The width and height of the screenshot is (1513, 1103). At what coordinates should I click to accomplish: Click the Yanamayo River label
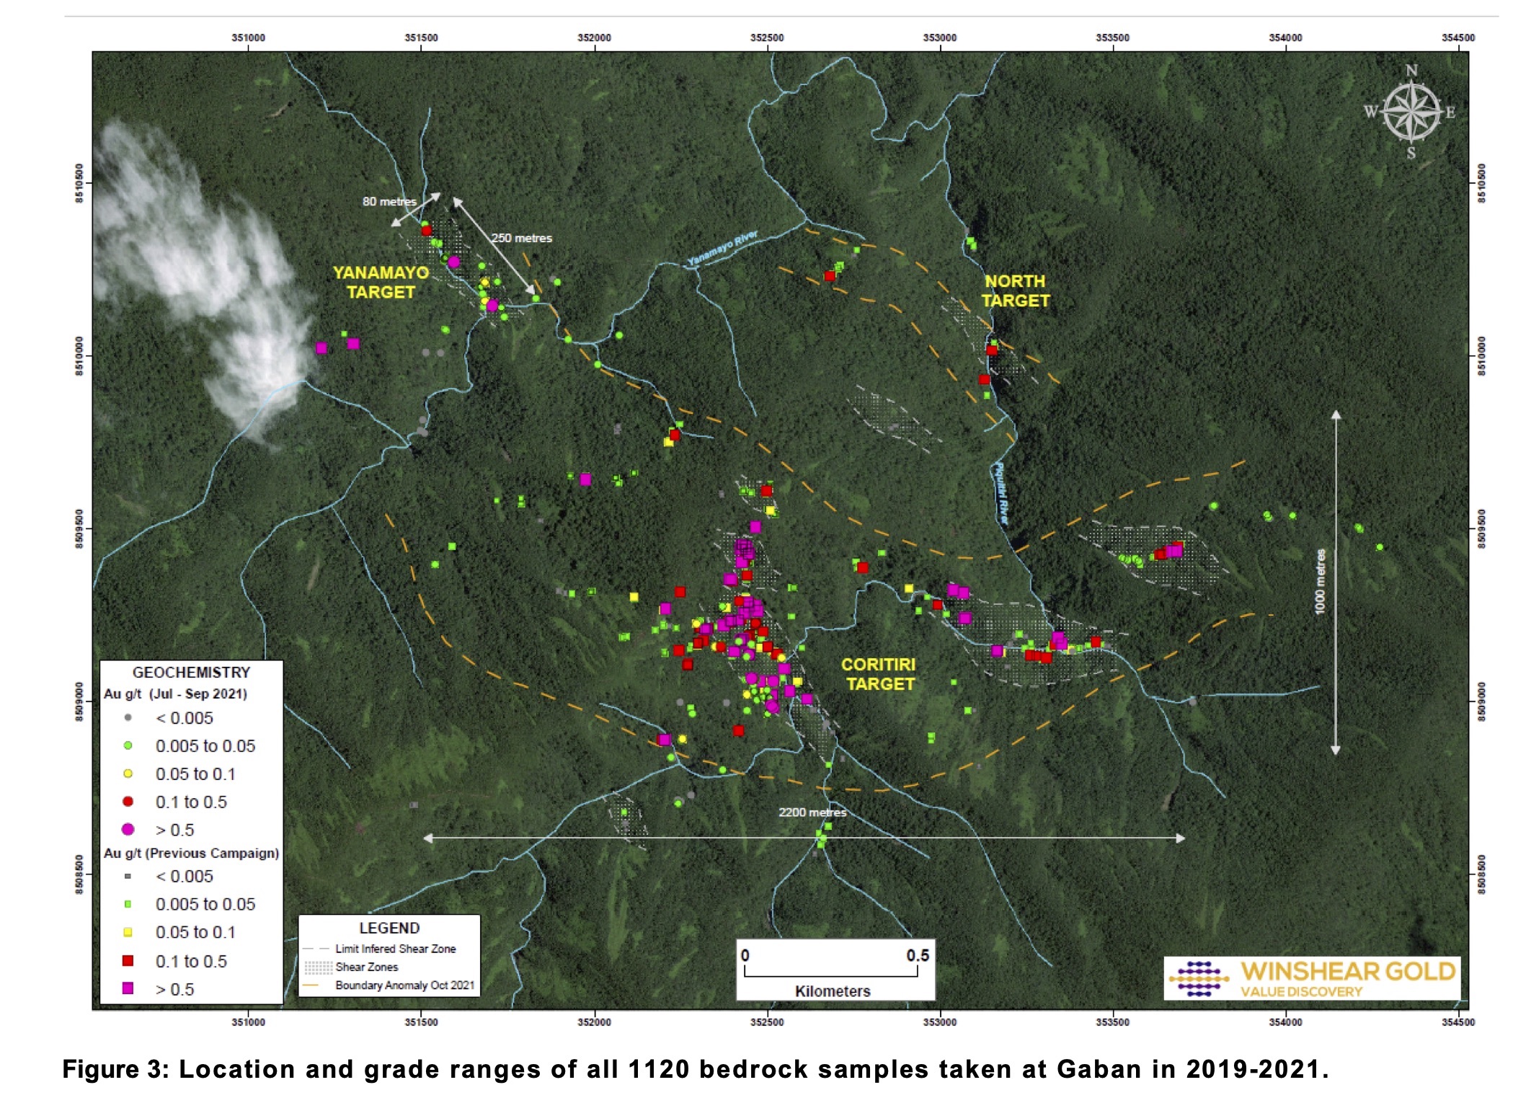(x=722, y=248)
